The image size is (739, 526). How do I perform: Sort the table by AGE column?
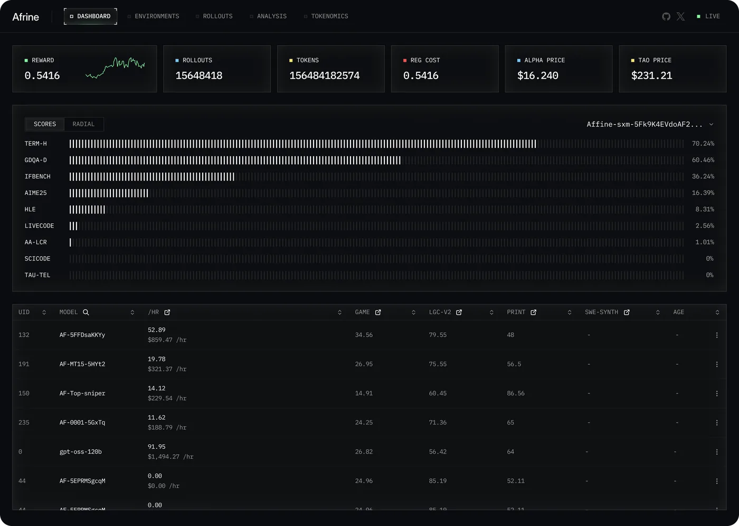point(717,313)
